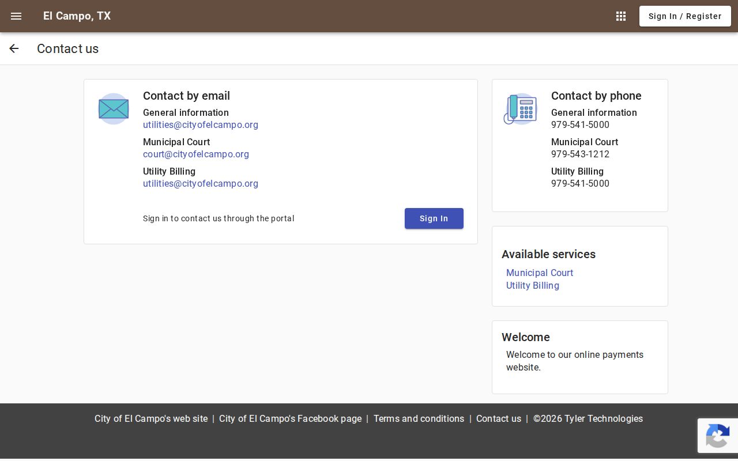
Task: Click the reCAPTCHA badge
Action: pyautogui.click(x=718, y=436)
